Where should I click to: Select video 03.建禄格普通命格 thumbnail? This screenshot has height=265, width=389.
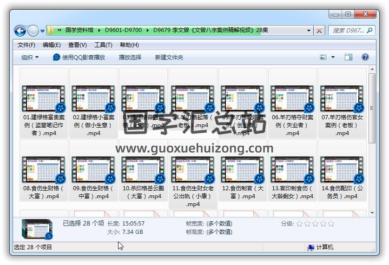click(x=143, y=98)
